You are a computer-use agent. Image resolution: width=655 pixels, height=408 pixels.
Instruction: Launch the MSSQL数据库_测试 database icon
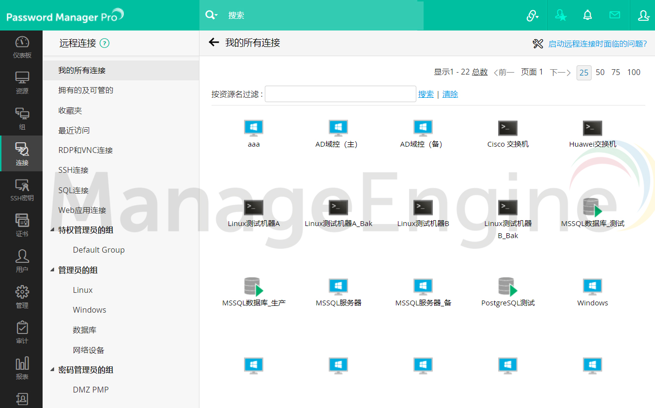[593, 208]
